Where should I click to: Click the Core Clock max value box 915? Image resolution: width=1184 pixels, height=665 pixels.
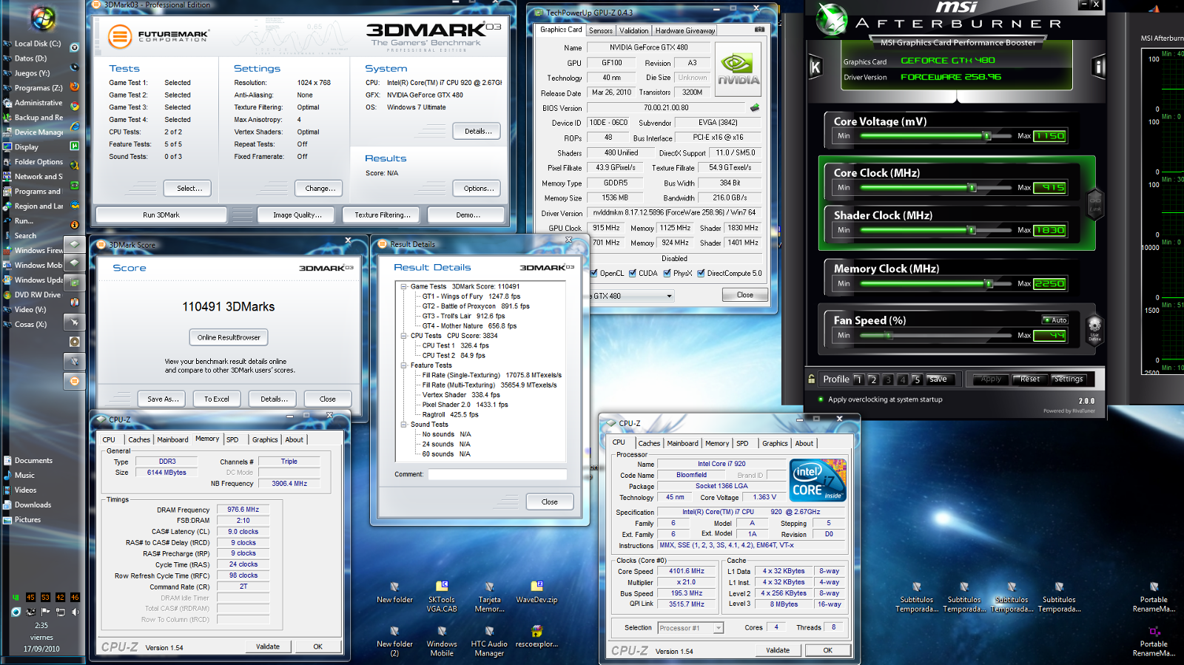tap(1050, 188)
